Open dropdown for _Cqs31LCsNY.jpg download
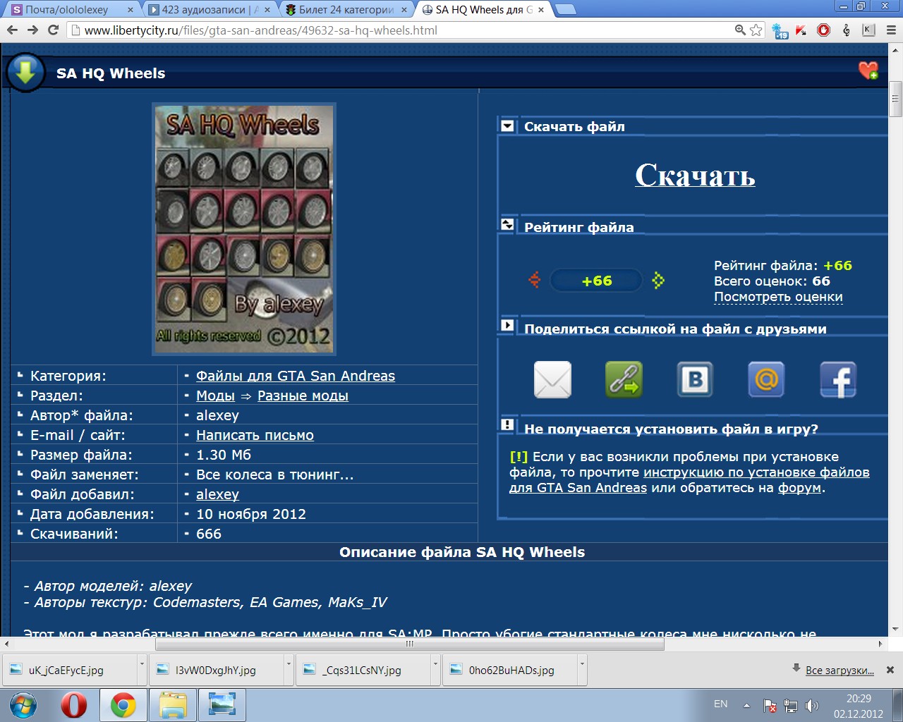Image resolution: width=903 pixels, height=722 pixels. (435, 670)
